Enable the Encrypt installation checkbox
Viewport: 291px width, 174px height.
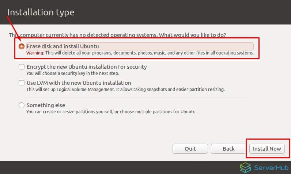22,67
